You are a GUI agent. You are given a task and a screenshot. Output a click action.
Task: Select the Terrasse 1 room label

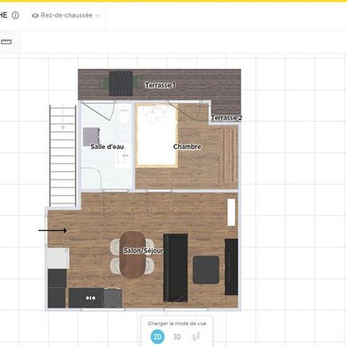(160, 85)
